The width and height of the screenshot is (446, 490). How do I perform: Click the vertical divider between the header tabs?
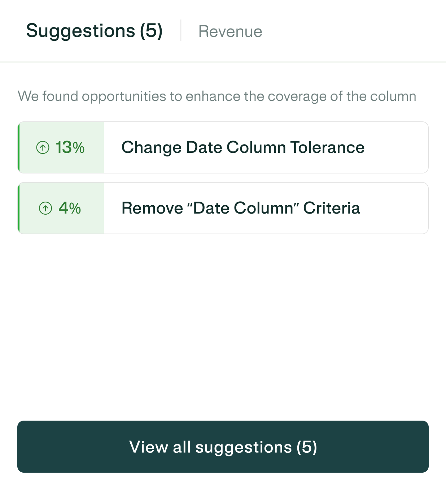[x=181, y=31]
